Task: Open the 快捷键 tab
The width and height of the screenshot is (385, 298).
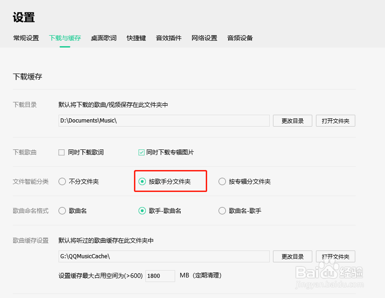Action: point(136,38)
